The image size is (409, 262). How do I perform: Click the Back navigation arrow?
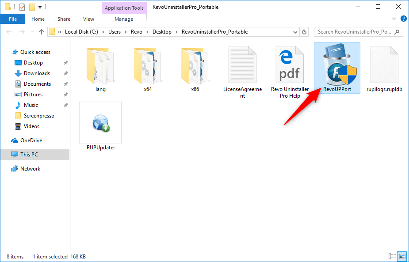(x=9, y=32)
